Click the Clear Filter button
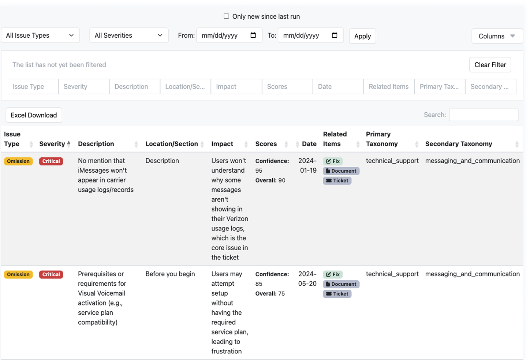The image size is (530, 360). coord(490,65)
